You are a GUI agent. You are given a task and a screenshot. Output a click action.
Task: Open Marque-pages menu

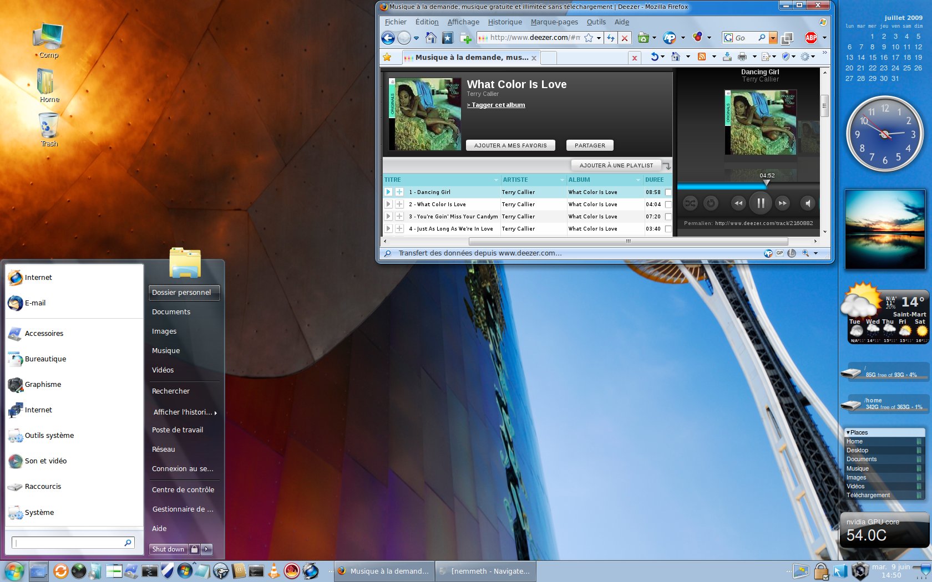click(x=554, y=22)
